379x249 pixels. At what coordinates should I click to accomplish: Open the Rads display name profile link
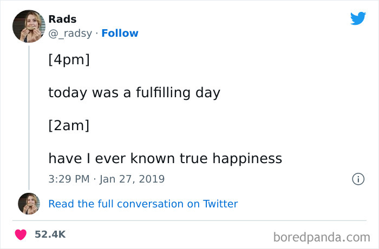tap(62, 19)
